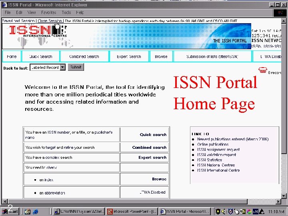Open Submission of lists (titles/ISSN) tab
288x216 pixels.
(x=212, y=56)
